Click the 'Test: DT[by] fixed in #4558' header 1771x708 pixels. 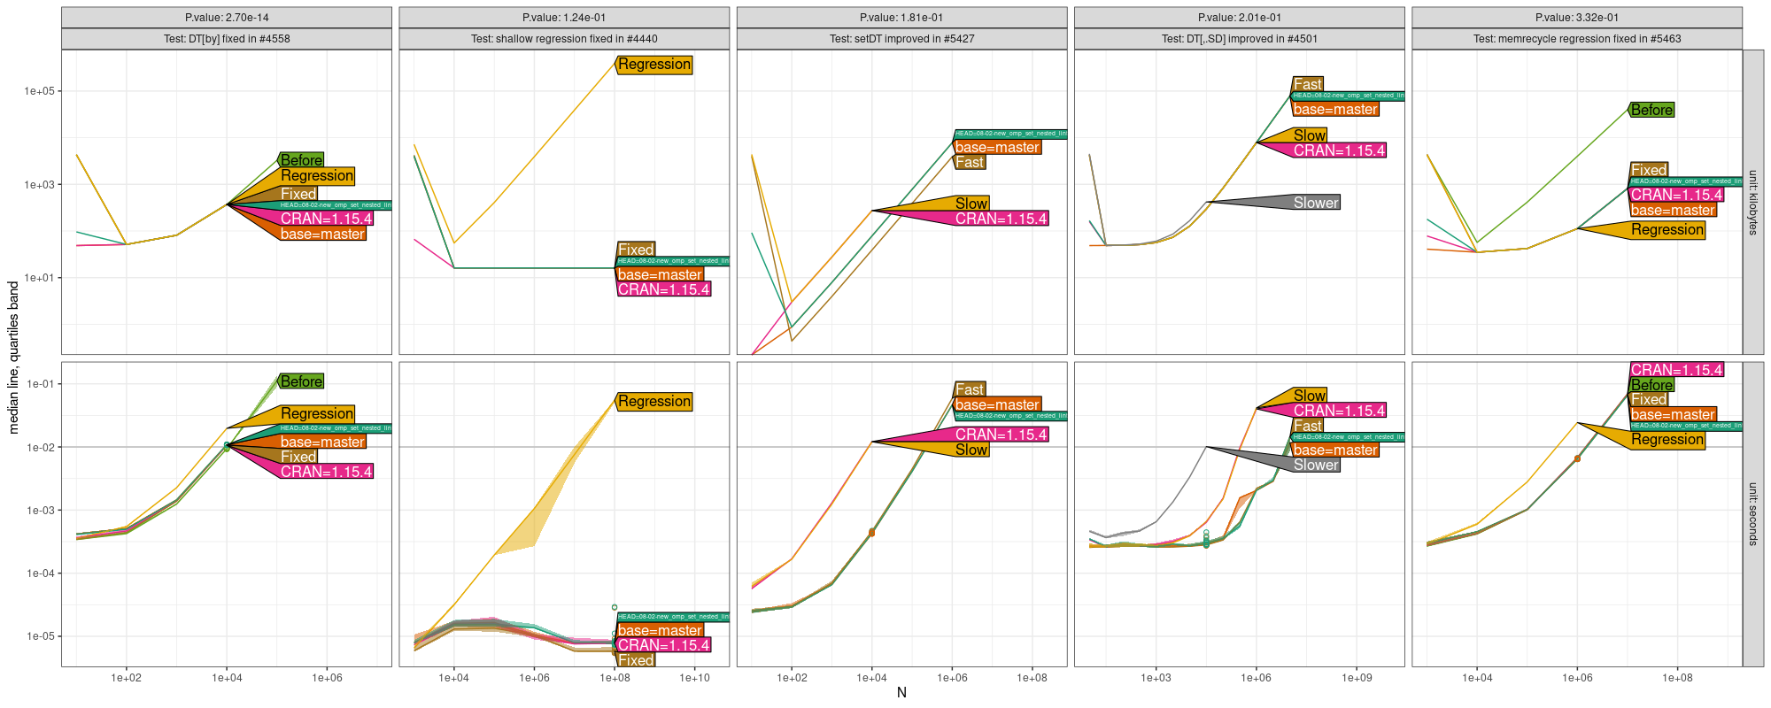tap(227, 39)
